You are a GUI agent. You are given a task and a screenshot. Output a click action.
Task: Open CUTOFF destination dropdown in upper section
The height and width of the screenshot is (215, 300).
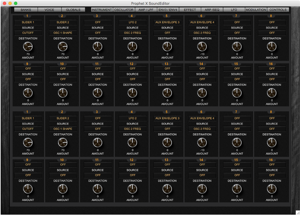tap(28, 33)
